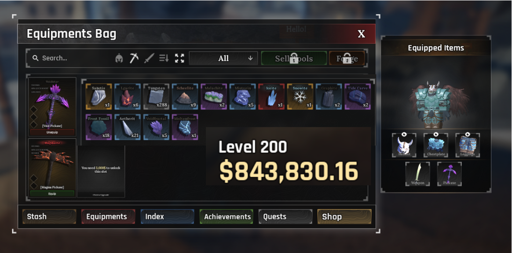The width and height of the screenshot is (512, 253).
Task: Select the Snowite snowflake item
Action: point(300,97)
